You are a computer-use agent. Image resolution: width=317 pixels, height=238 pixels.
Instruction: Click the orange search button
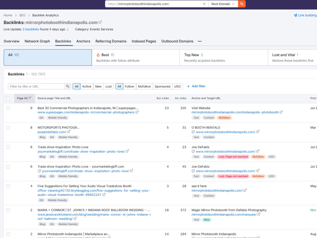click(x=242, y=4)
